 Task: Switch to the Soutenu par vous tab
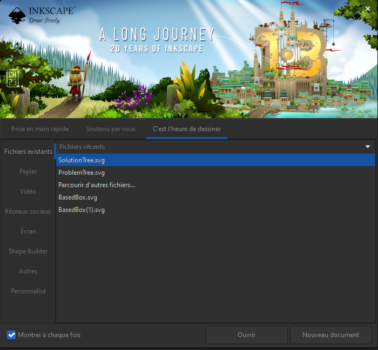(x=111, y=129)
